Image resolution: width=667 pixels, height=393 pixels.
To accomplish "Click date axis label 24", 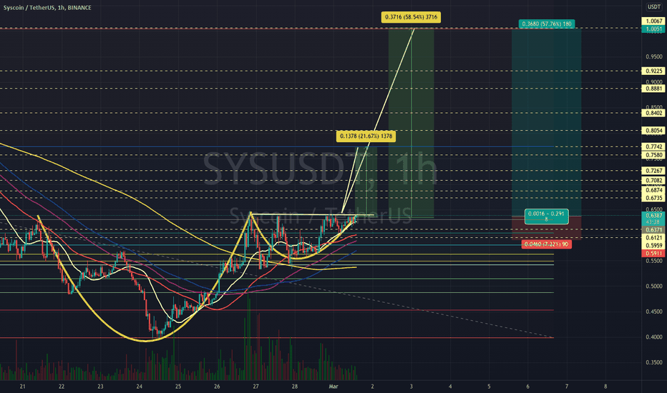I will tap(139, 386).
